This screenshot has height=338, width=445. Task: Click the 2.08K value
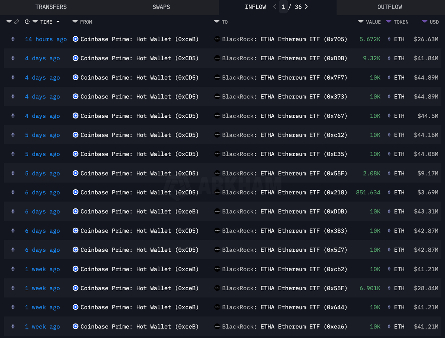click(372, 173)
